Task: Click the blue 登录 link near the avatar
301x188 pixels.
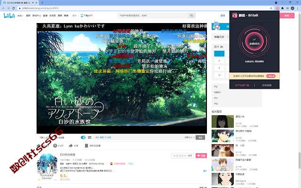Action: [x=222, y=16]
